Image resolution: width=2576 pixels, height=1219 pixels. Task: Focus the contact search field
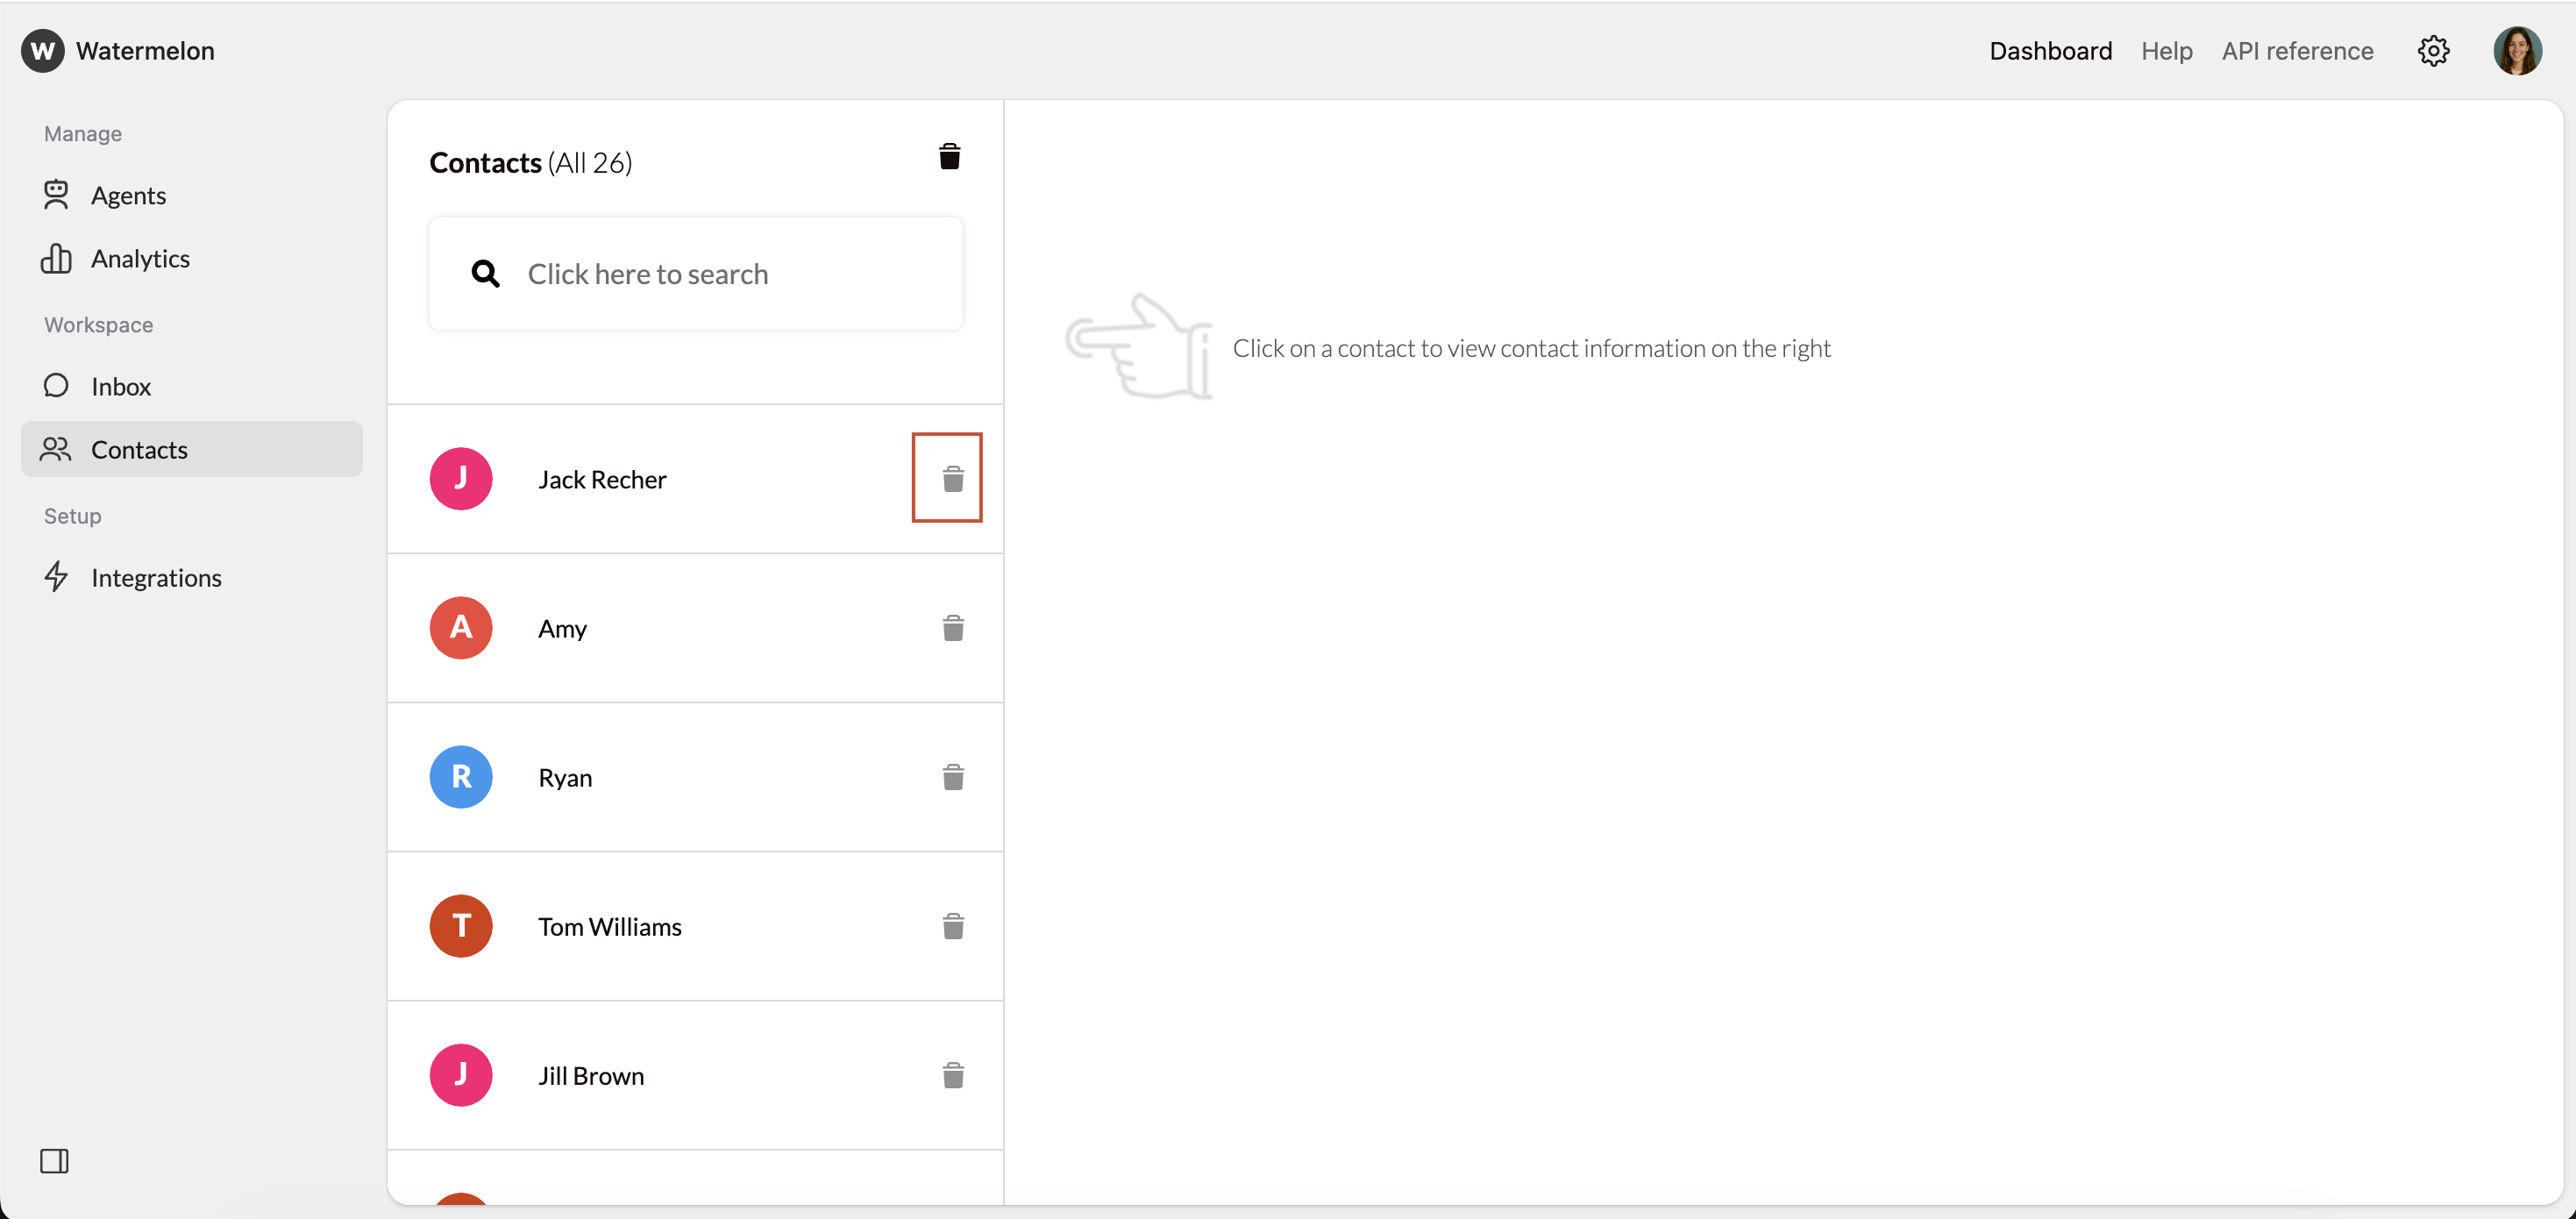click(695, 274)
